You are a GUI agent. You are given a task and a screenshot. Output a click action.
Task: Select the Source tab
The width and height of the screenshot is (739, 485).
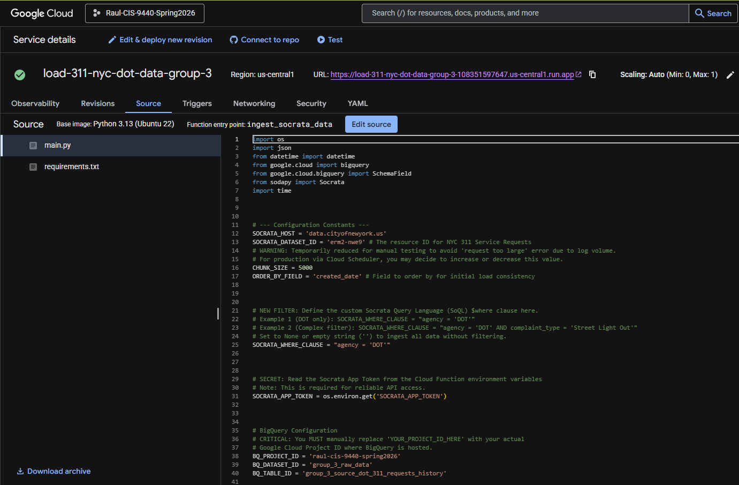pyautogui.click(x=148, y=103)
